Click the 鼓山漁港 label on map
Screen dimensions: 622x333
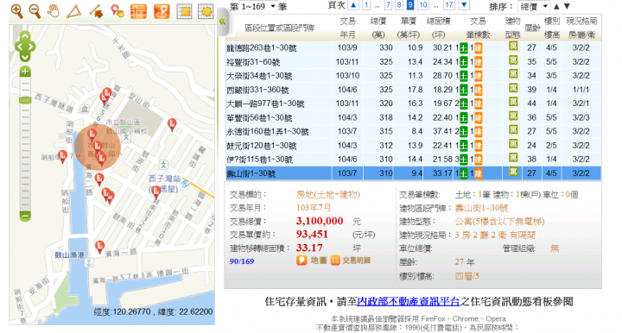tap(69, 255)
